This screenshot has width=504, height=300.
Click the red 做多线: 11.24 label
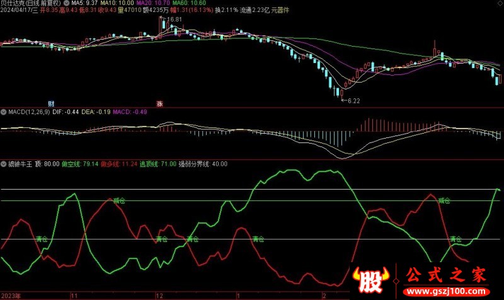(119, 164)
